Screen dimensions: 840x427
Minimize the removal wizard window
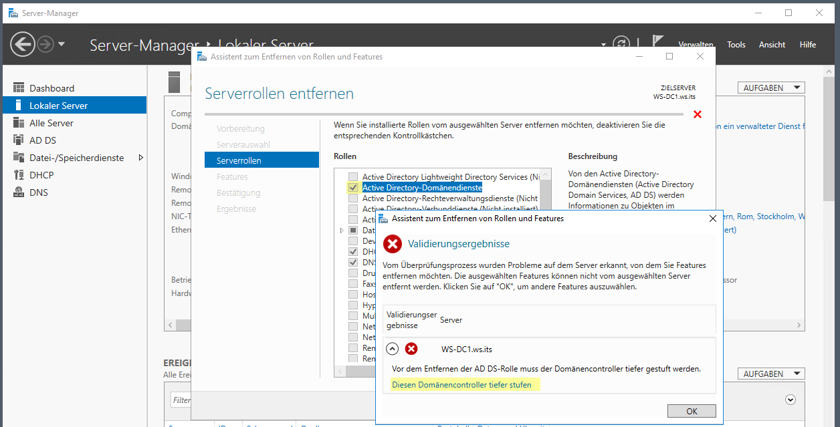pos(639,57)
